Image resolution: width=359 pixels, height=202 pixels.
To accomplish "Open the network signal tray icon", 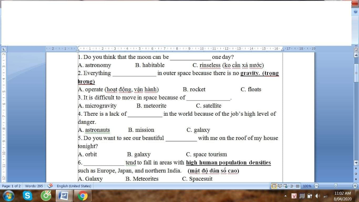I will (326, 196).
